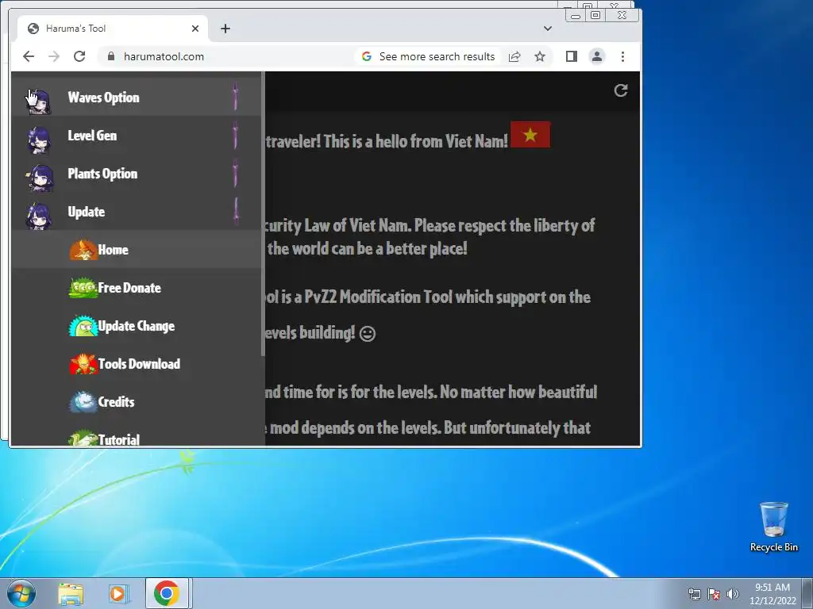Open the tab search dropdown arrow
The width and height of the screenshot is (813, 609).
tap(548, 29)
